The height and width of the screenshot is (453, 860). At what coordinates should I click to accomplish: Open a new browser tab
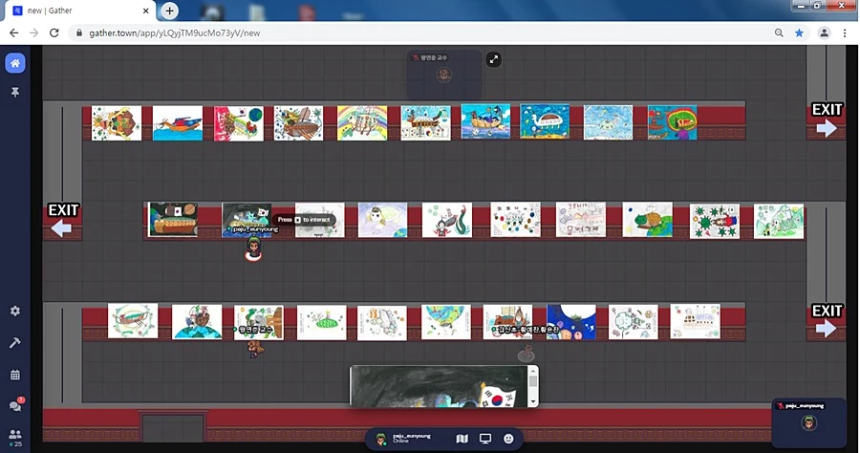169,11
